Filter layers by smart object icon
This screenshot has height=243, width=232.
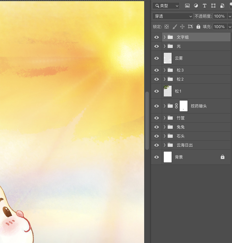222,6
